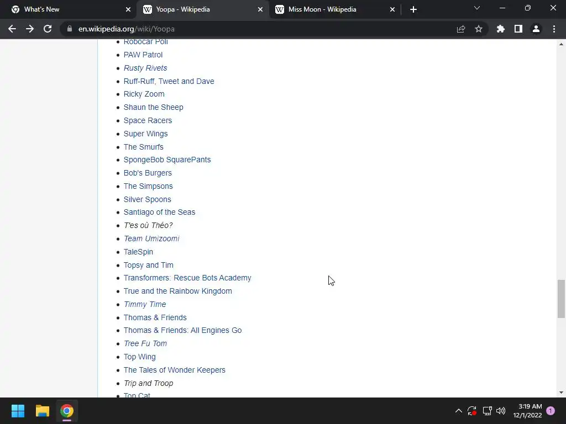Open the Space Racers link

[x=148, y=120]
